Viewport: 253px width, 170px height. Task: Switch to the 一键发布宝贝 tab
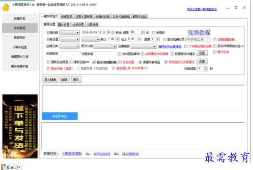click(50, 16)
